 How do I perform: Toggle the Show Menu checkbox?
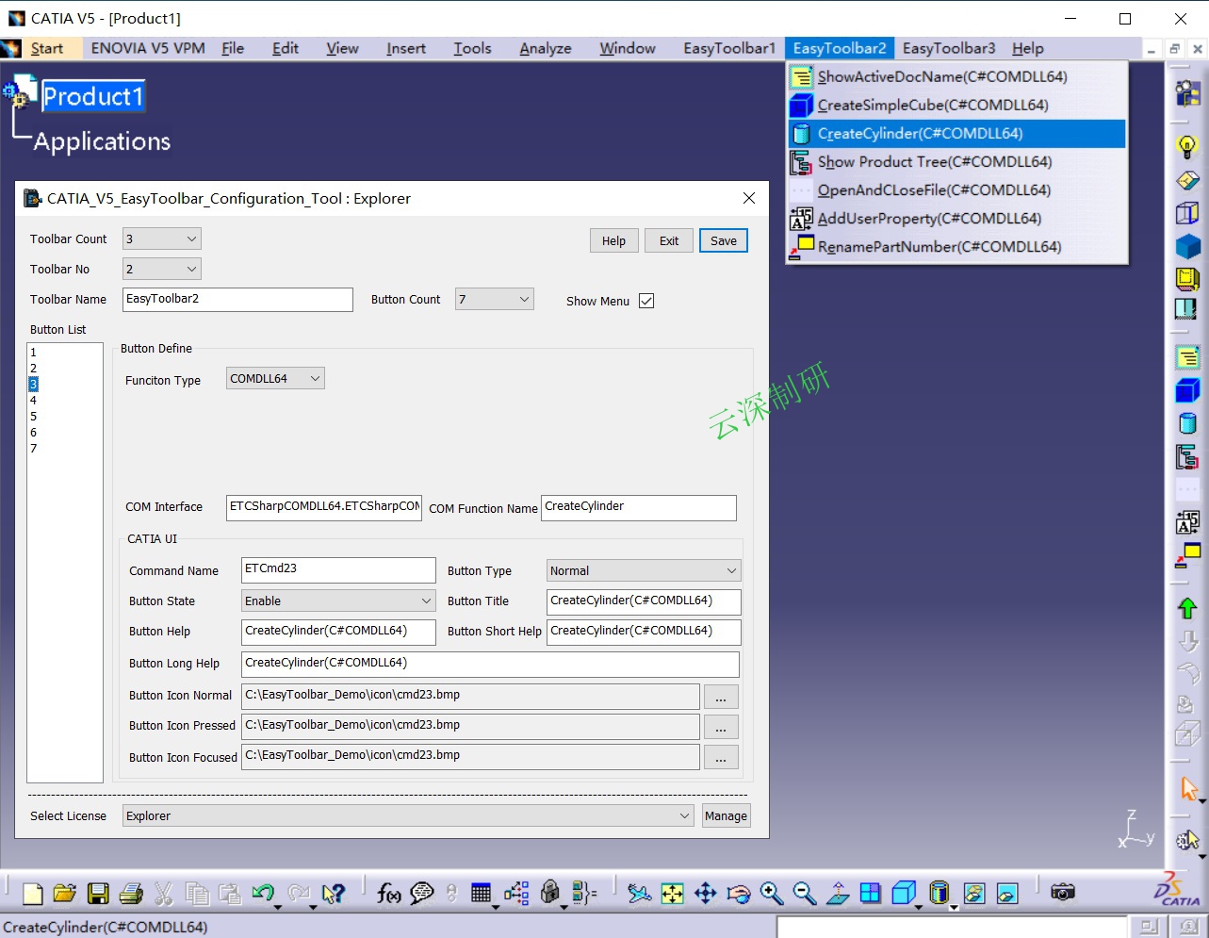(646, 301)
